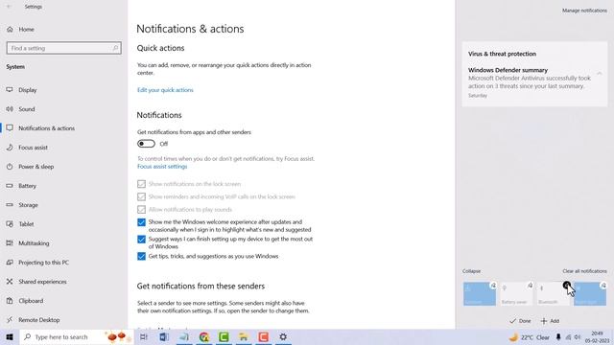The height and width of the screenshot is (345, 614).
Task: Click Edit your quick actions link
Action: click(165, 90)
